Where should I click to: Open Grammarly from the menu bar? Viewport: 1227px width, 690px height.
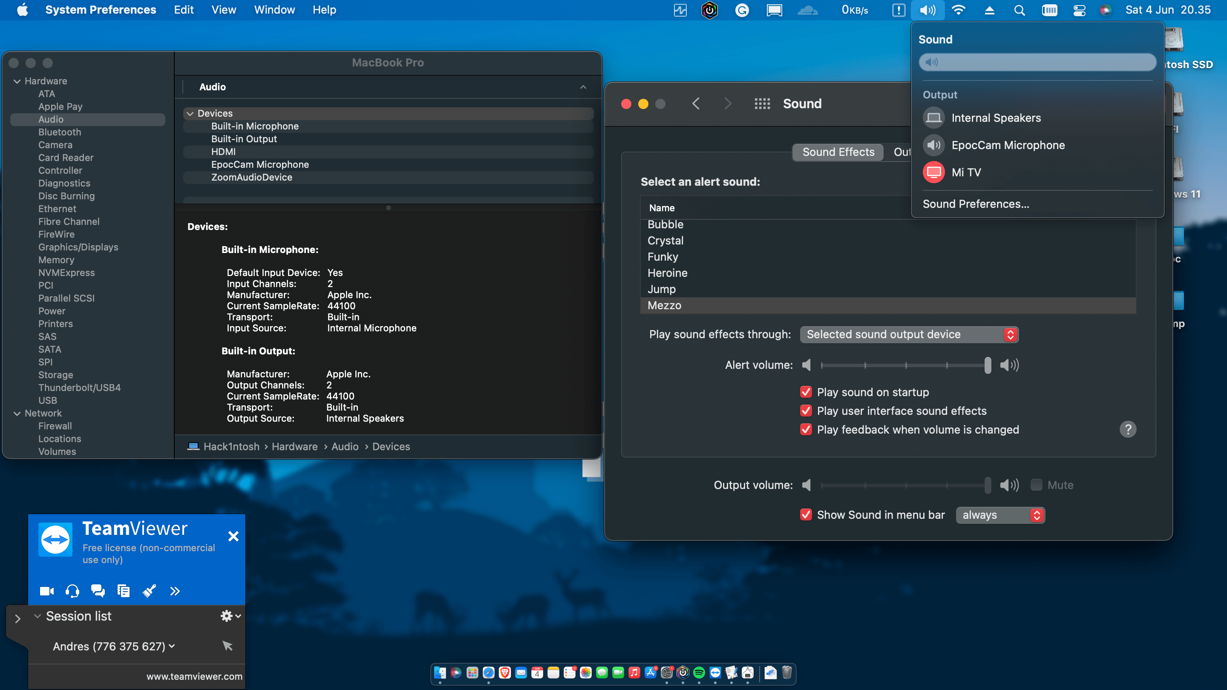743,10
